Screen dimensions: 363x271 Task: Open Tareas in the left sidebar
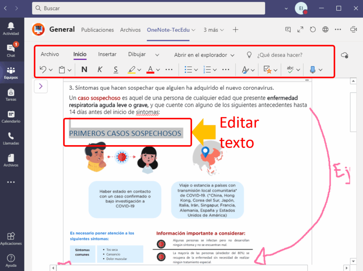[11, 95]
